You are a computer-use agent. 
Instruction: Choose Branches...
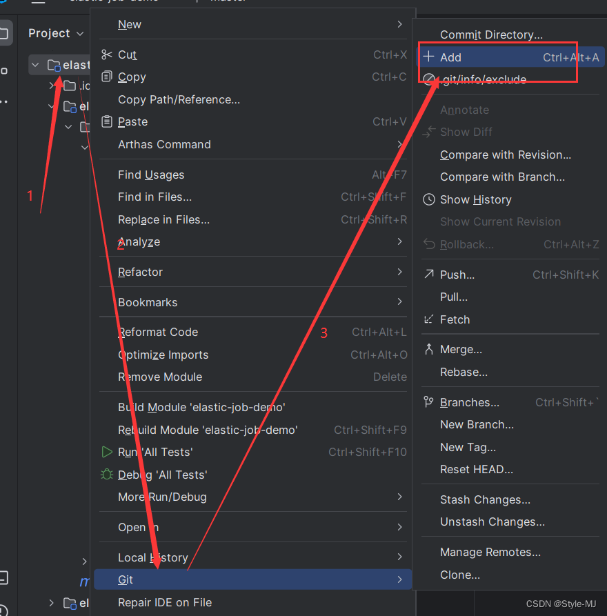click(x=510, y=402)
